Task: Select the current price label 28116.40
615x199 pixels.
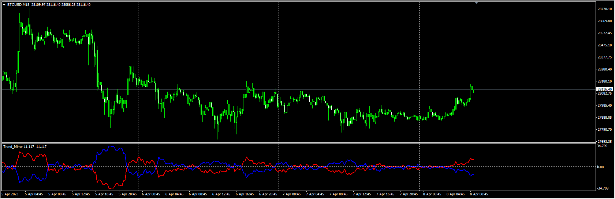Action: pyautogui.click(x=604, y=89)
